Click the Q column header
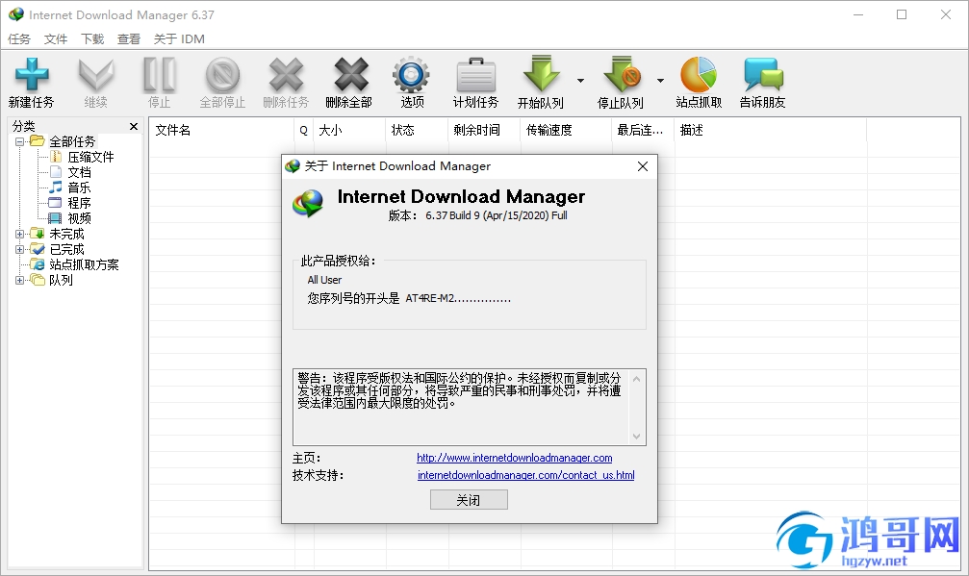This screenshot has height=576, width=969. pos(303,130)
